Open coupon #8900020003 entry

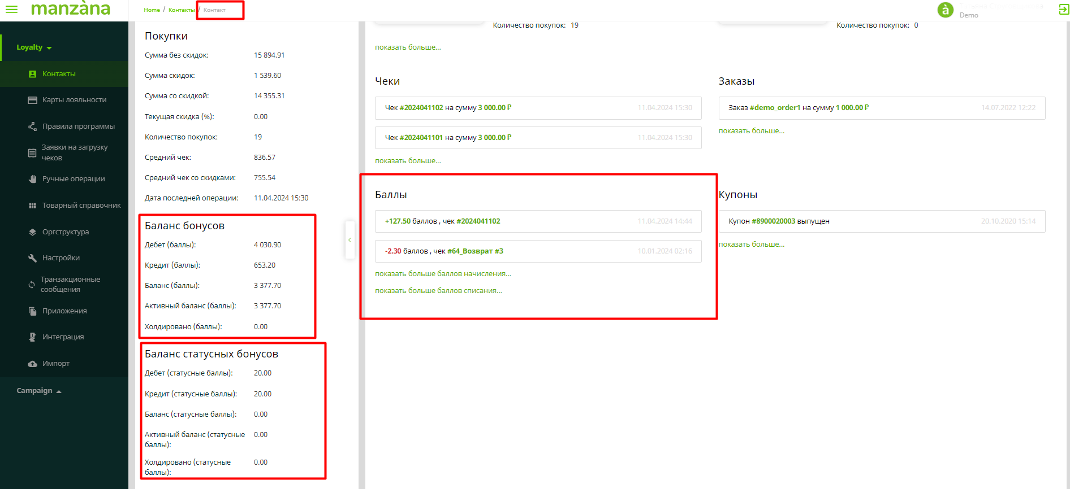pyautogui.click(x=773, y=221)
